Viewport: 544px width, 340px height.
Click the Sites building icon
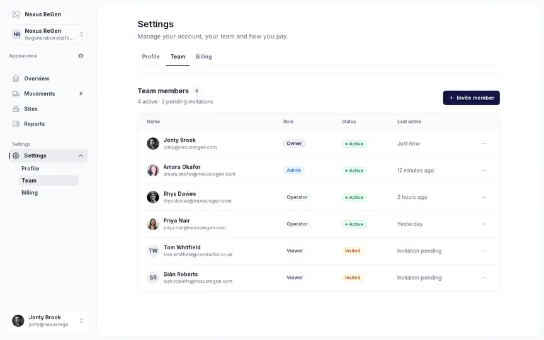tap(16, 108)
